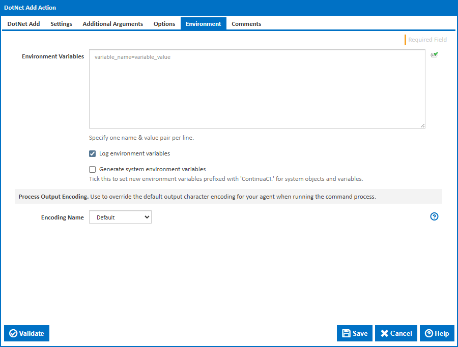Open help for Encoding Name via question icon

click(x=434, y=216)
